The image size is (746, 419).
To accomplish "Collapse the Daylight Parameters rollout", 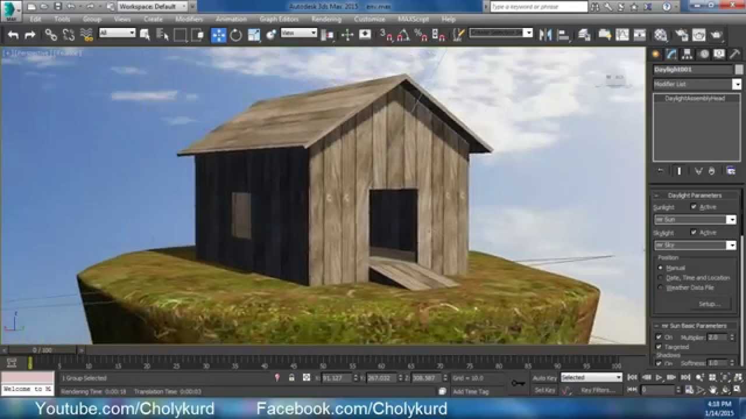I will click(x=695, y=195).
